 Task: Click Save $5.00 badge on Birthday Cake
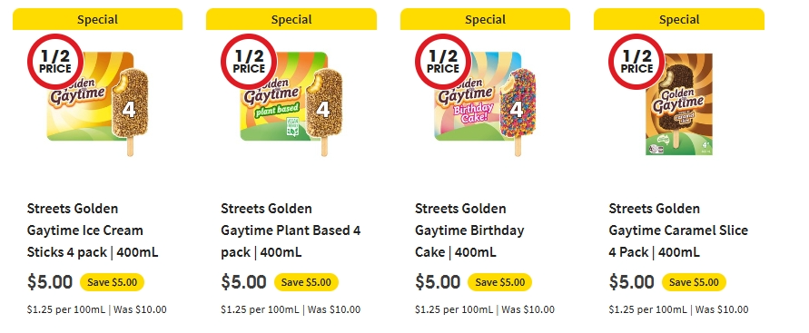pos(500,282)
